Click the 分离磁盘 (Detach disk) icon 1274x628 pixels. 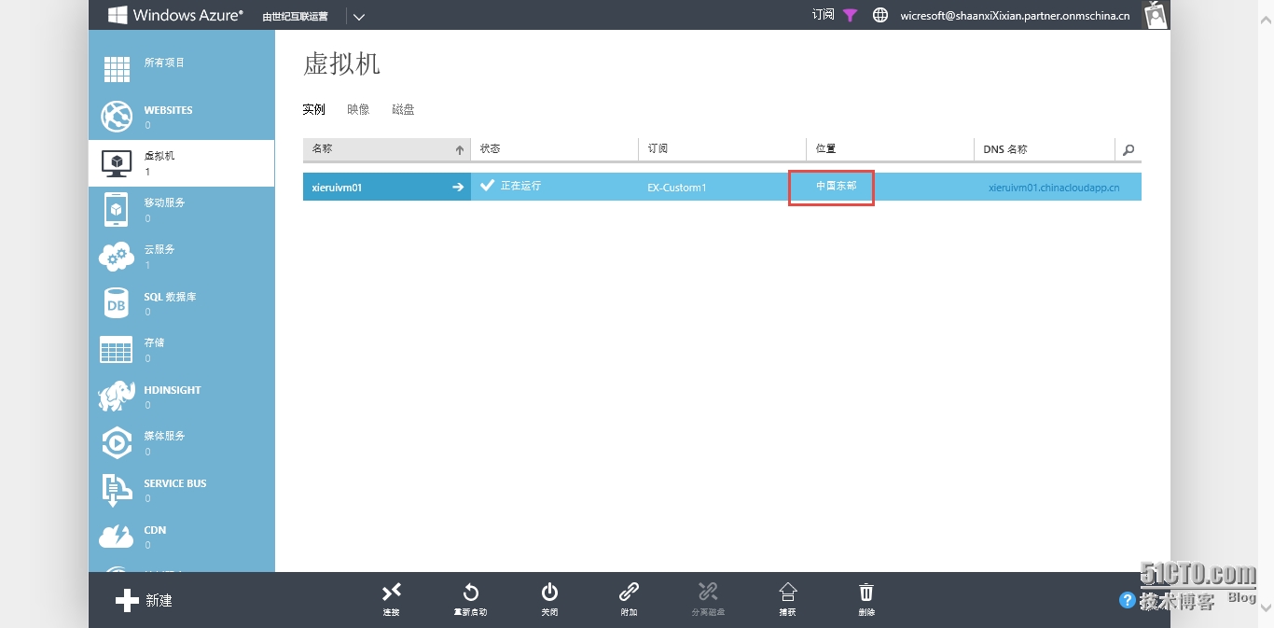tap(708, 592)
